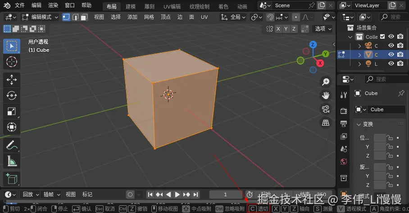Open the Vertex menu

(165, 17)
